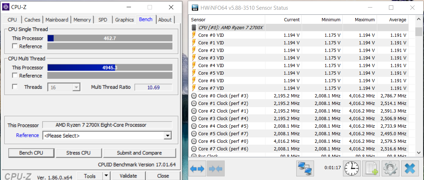Click the Multi Thread Ratio field 10.69

coord(153,87)
